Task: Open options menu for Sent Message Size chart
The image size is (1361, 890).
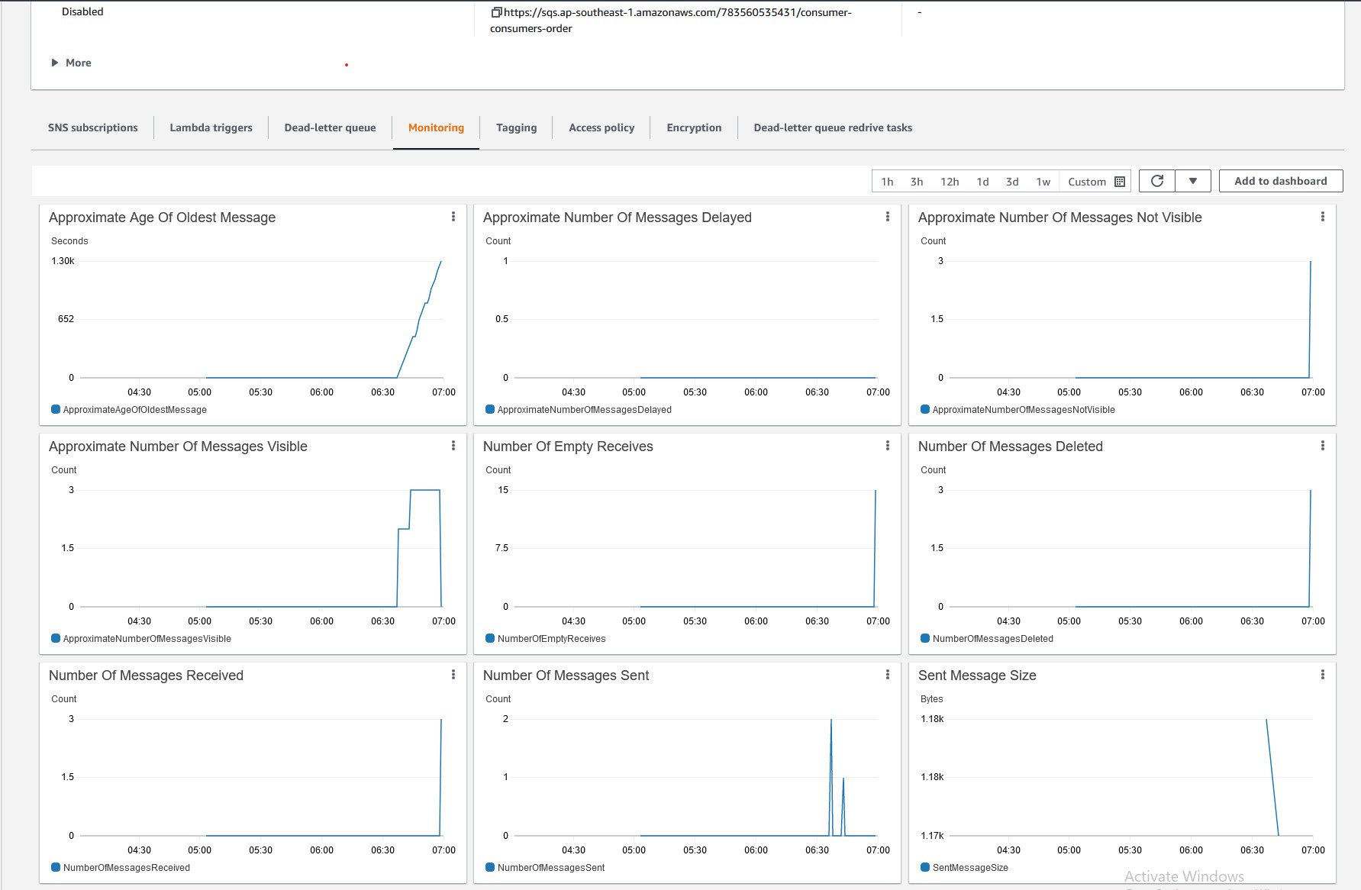Action: pyautogui.click(x=1323, y=675)
